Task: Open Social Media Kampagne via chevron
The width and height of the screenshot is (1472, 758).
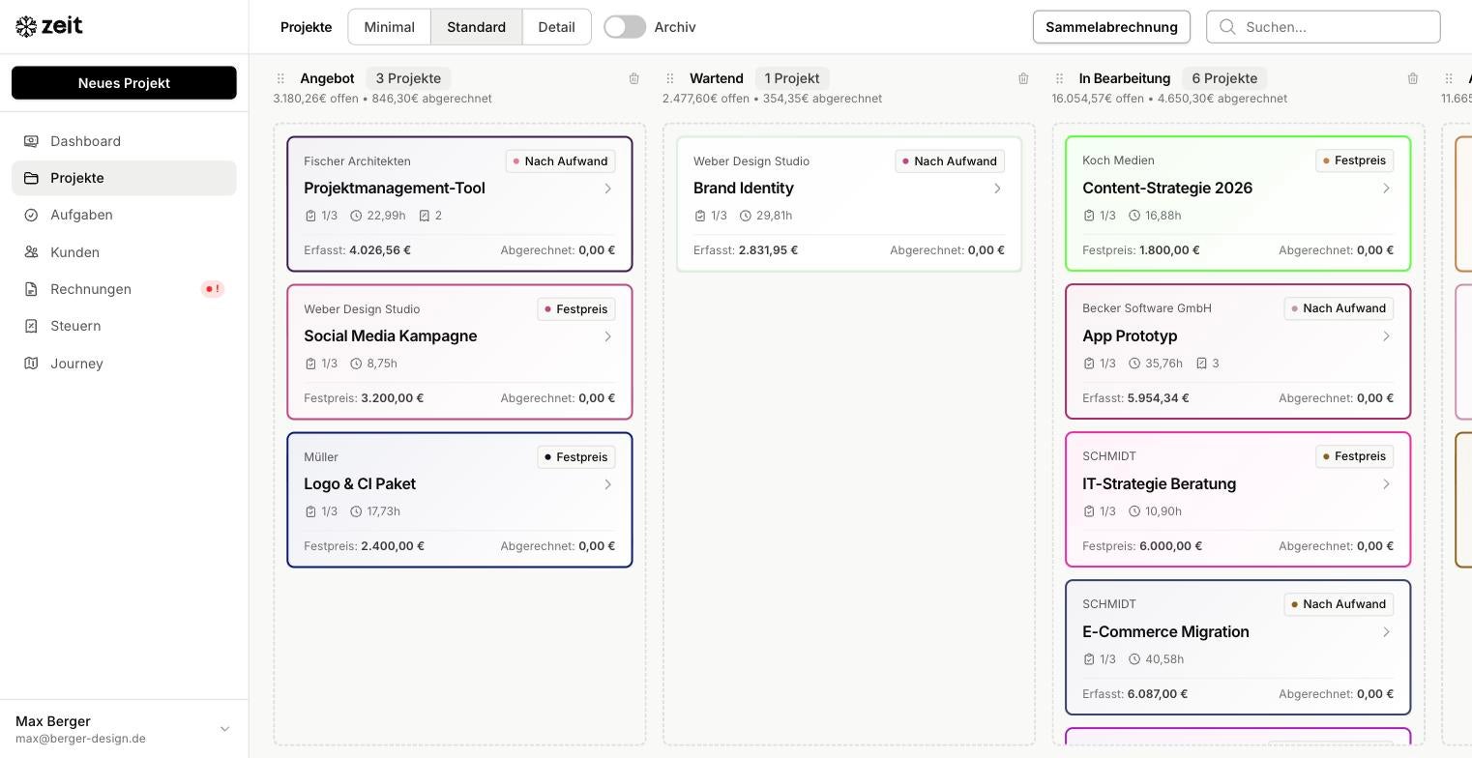Action: (x=607, y=336)
